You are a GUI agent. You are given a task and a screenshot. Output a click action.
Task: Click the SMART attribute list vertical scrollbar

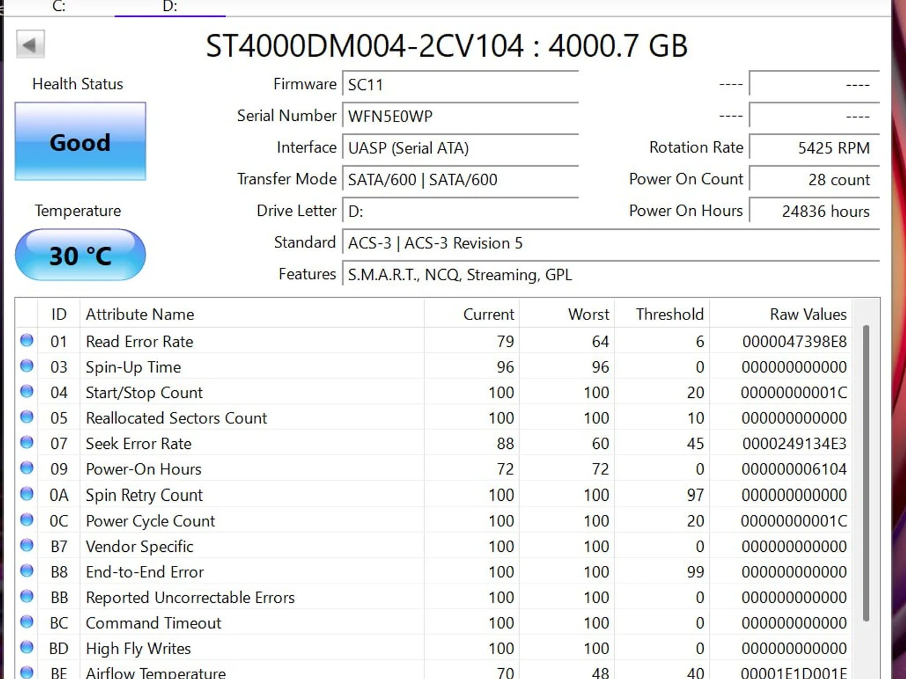866,473
